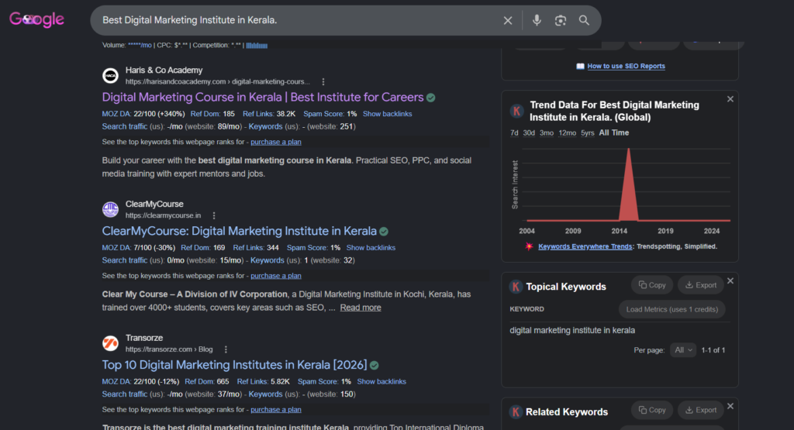The image size is (794, 430).
Task: Select the 7d trend range
Action: (x=514, y=133)
